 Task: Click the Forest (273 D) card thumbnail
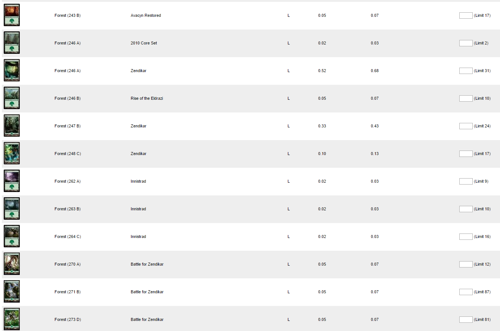(12, 319)
